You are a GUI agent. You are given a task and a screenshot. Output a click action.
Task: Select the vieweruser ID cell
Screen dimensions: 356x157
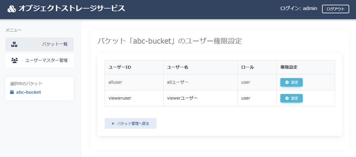pos(134,98)
